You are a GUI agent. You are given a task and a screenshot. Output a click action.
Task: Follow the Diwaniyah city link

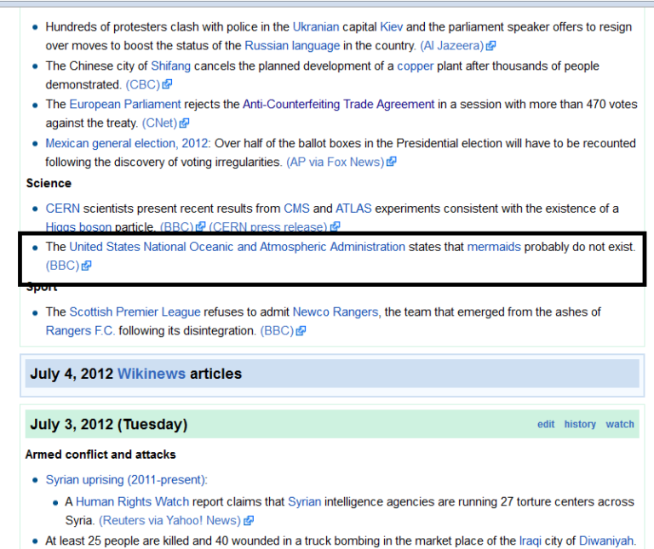[x=606, y=540]
